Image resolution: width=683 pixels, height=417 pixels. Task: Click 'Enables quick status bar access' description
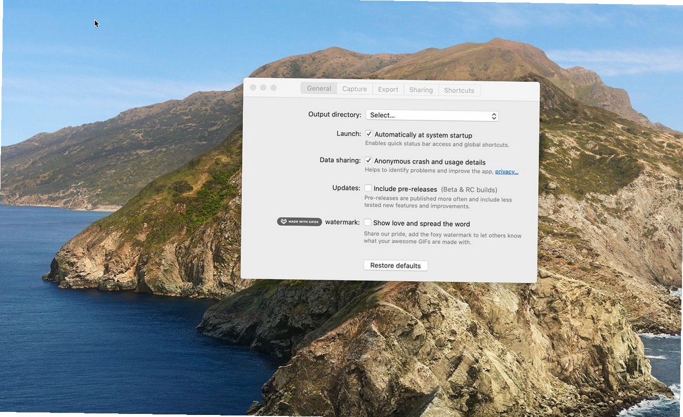point(437,145)
